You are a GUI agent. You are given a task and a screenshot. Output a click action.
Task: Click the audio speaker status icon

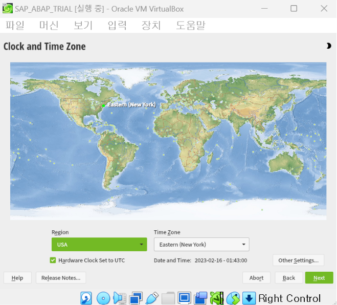point(120,298)
